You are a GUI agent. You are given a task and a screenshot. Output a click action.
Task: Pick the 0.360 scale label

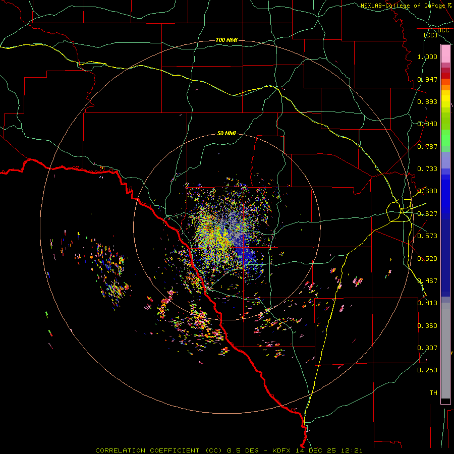click(x=427, y=326)
